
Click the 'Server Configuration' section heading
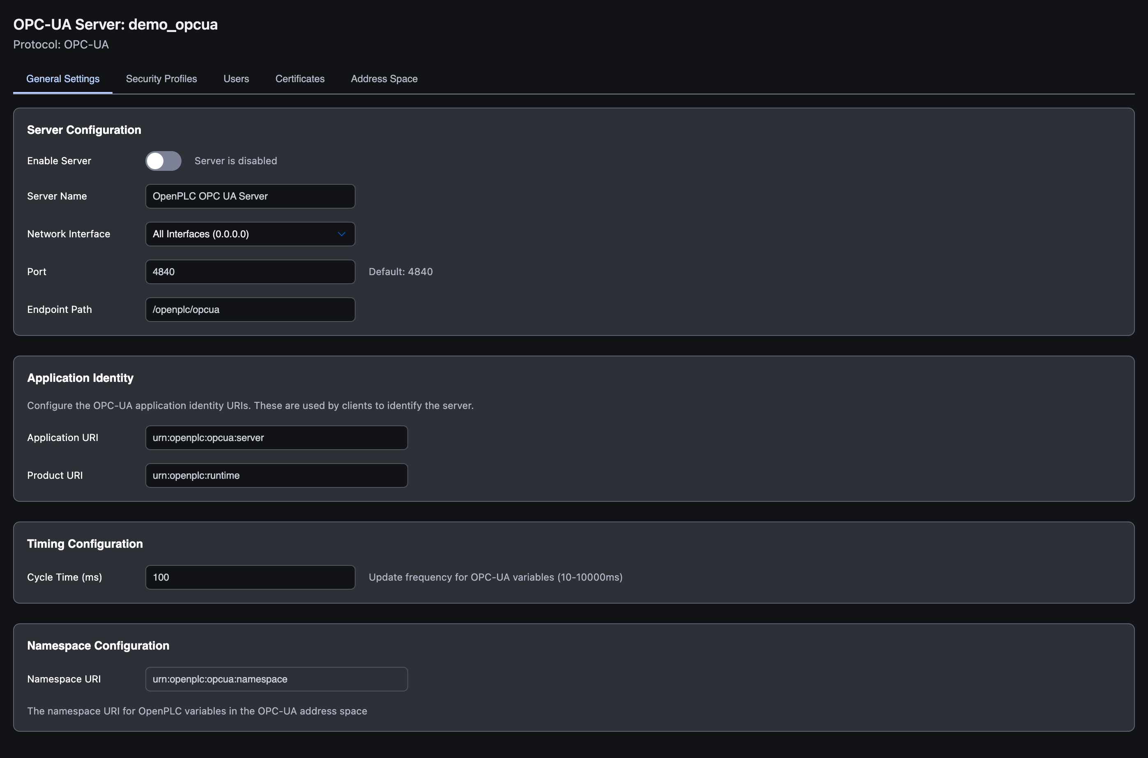84,130
